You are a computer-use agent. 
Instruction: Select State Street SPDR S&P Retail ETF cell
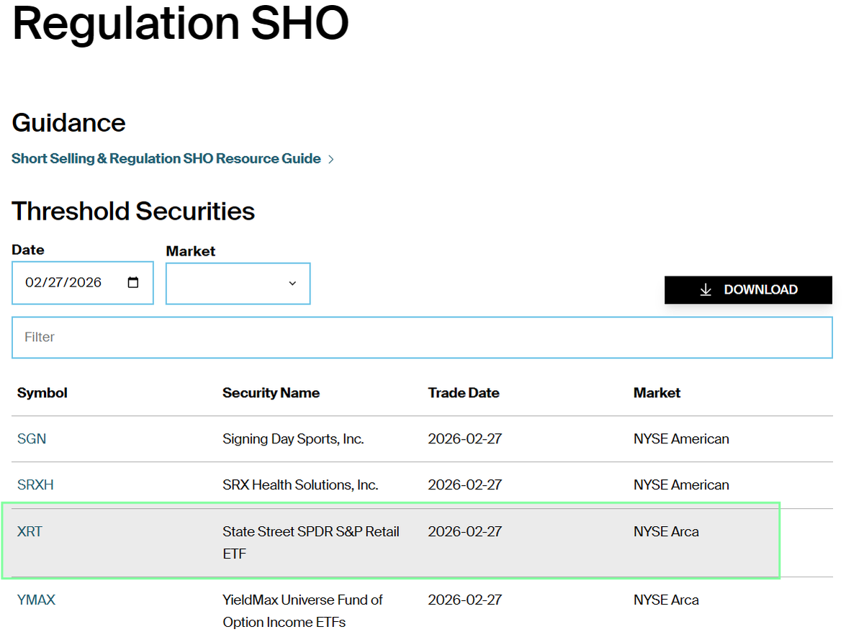(311, 543)
